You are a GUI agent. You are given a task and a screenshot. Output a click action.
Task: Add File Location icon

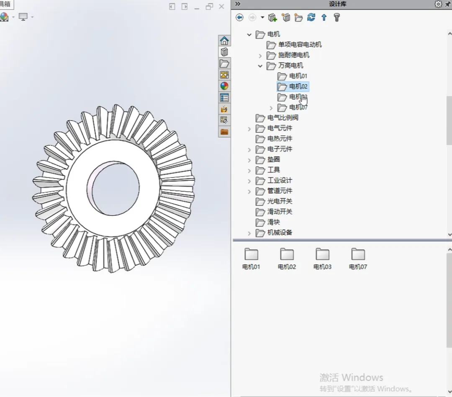click(286, 18)
